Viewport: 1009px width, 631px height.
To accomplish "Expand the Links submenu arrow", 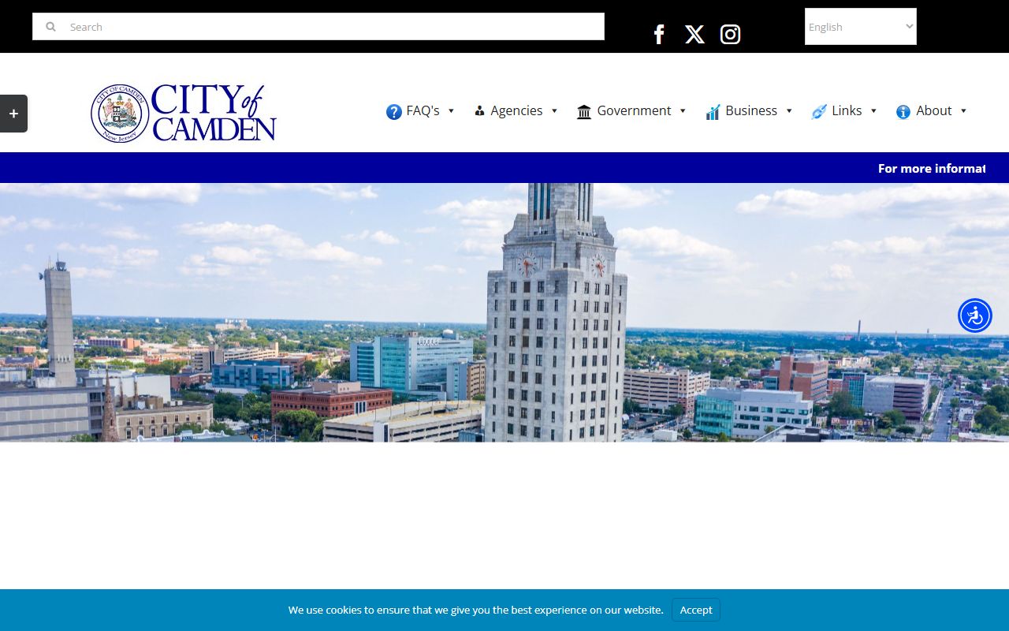I will coord(873,111).
